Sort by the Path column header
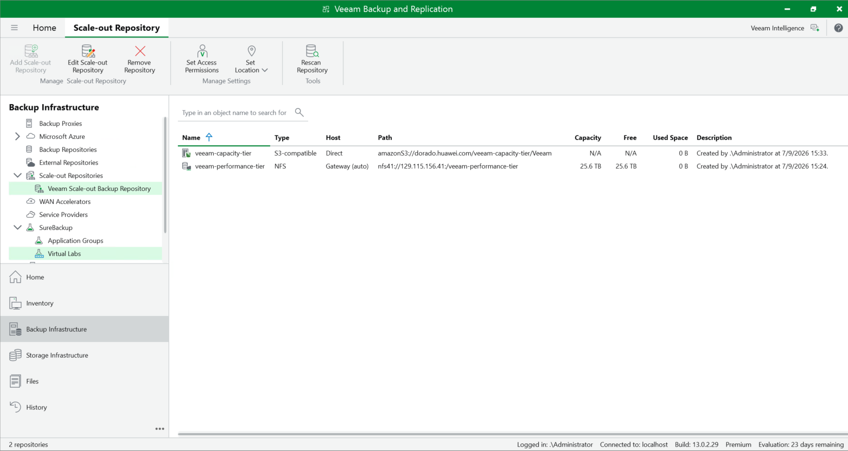This screenshot has width=848, height=451. [x=385, y=138]
